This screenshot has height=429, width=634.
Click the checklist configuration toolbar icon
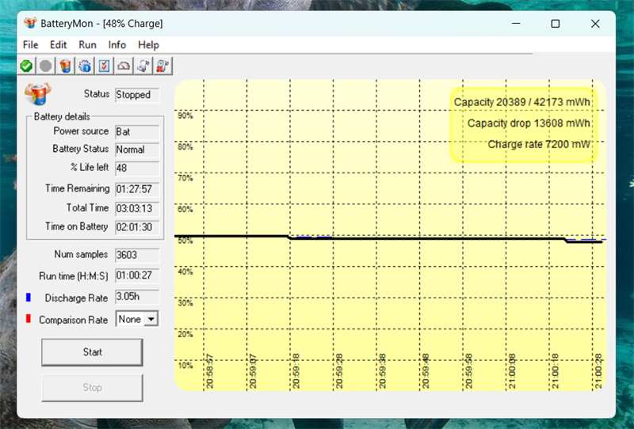point(105,66)
